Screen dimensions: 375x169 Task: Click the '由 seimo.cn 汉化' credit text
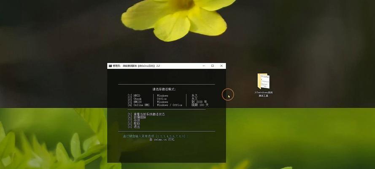pyautogui.click(x=162, y=139)
